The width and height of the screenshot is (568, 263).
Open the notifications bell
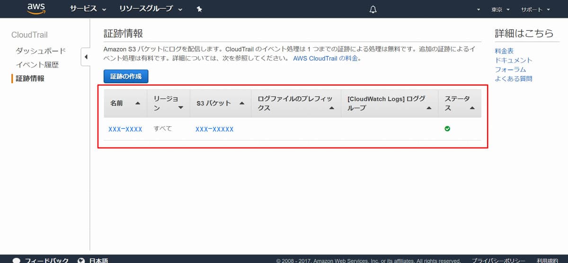[373, 9]
